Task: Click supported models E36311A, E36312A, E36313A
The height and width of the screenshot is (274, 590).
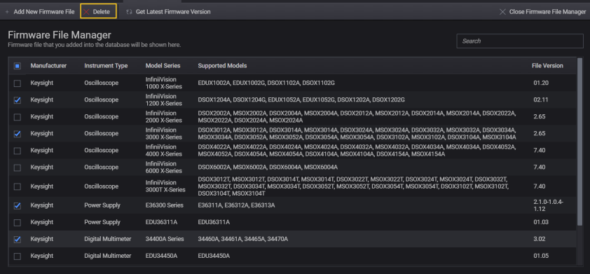Action: point(236,205)
